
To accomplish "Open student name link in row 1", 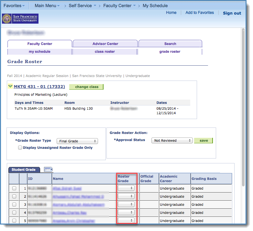I will tap(67, 188).
